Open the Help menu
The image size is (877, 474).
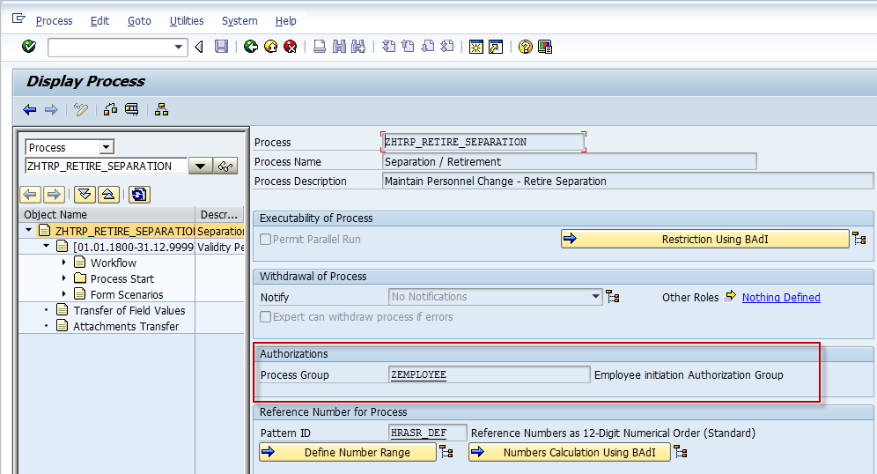[x=286, y=21]
